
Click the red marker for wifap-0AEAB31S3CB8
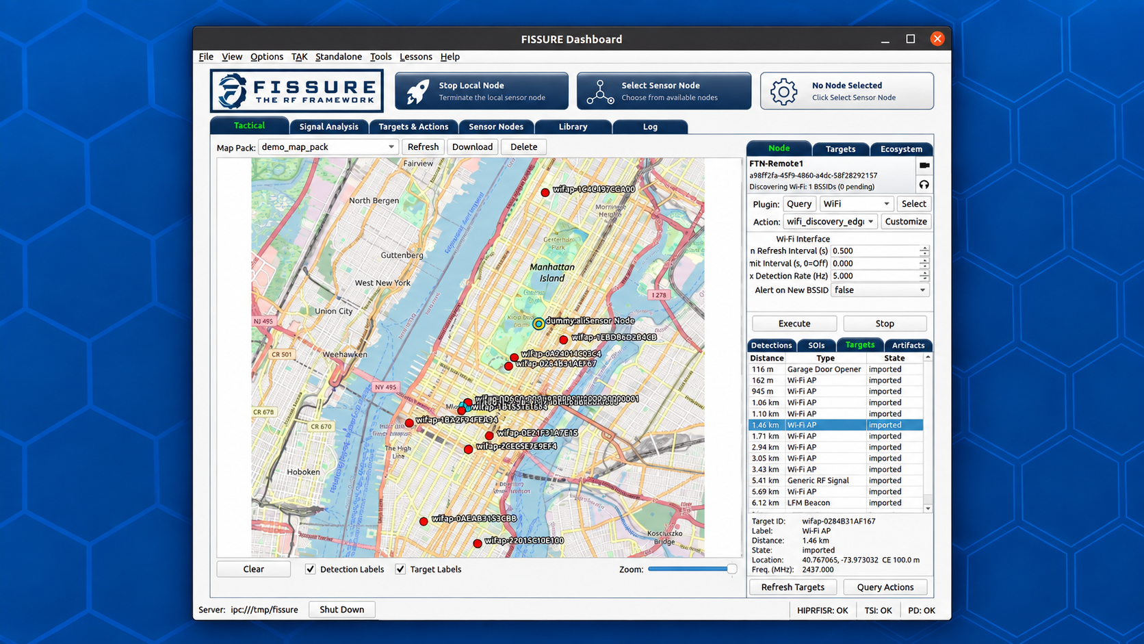424,521
